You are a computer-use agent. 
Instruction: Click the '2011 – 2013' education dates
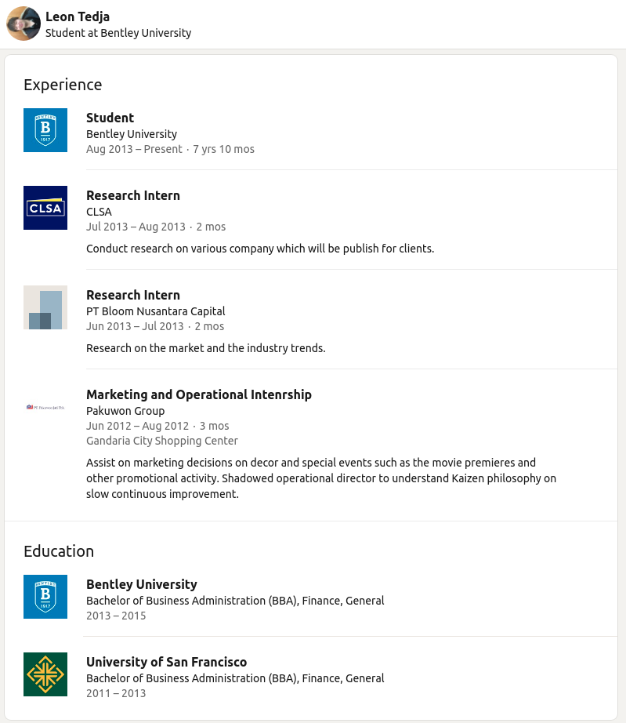coord(116,693)
